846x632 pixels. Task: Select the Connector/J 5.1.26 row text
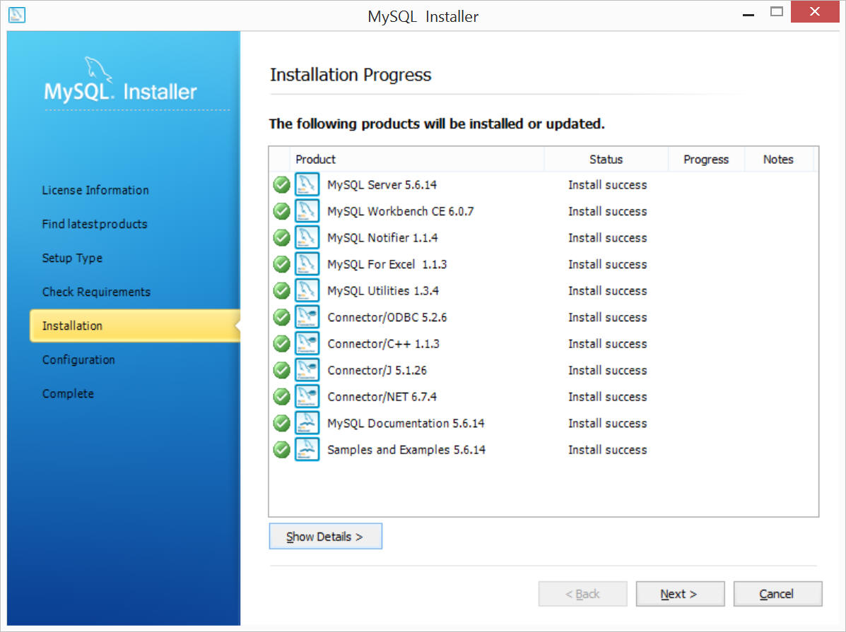click(377, 371)
